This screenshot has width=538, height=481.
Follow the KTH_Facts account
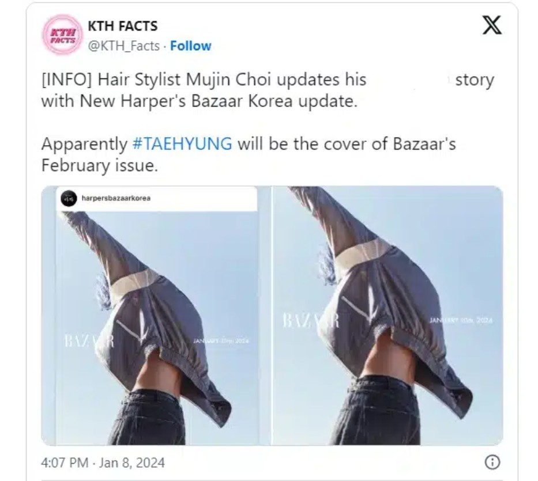(x=190, y=46)
